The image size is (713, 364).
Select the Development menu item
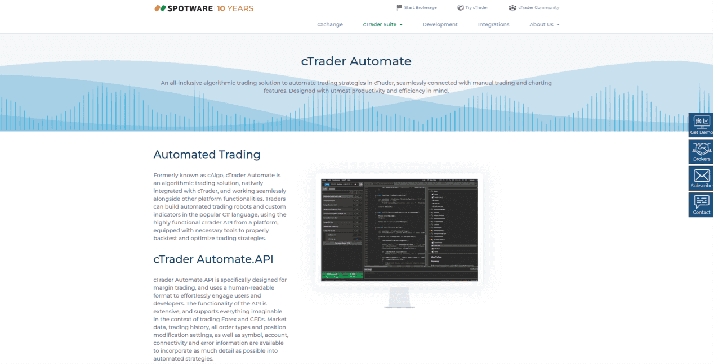[x=440, y=24]
